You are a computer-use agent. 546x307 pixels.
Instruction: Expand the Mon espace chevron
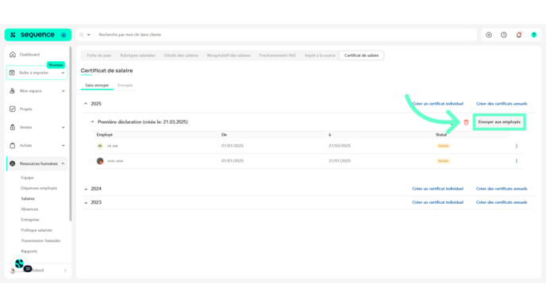point(63,91)
